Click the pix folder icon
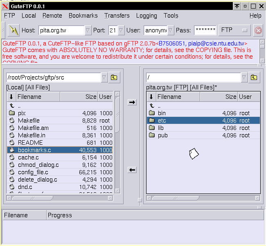 point(12,113)
